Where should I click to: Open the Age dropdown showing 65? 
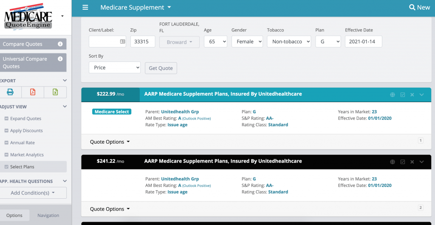[215, 42]
